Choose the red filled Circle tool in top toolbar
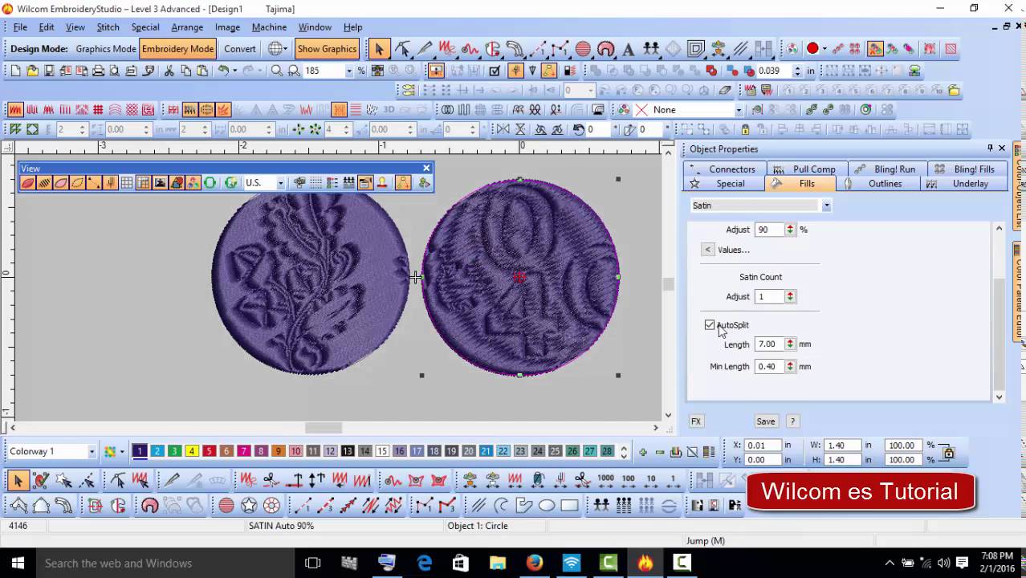This screenshot has height=578, width=1026. (x=583, y=49)
